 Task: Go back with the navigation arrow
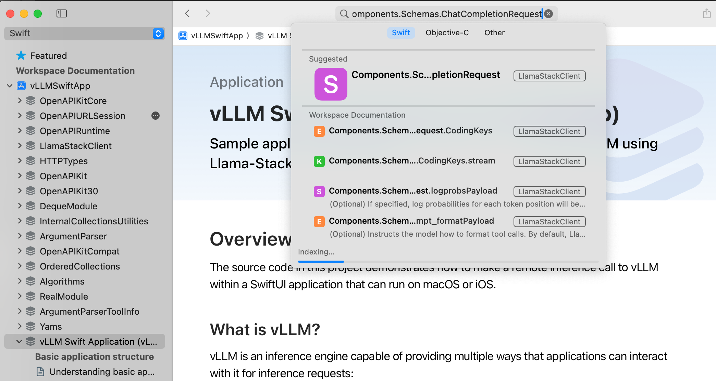(x=187, y=13)
